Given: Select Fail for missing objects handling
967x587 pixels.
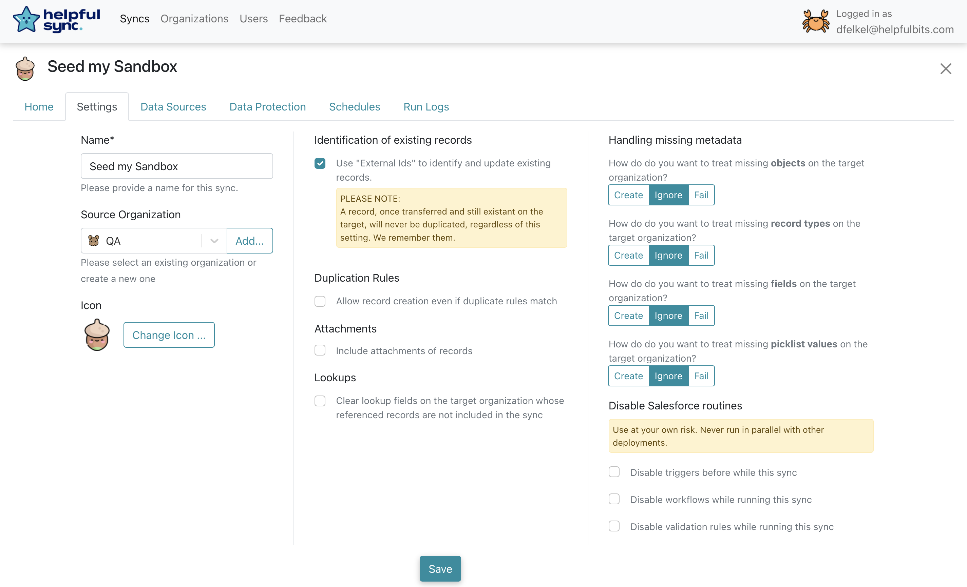Looking at the screenshot, I should [701, 195].
